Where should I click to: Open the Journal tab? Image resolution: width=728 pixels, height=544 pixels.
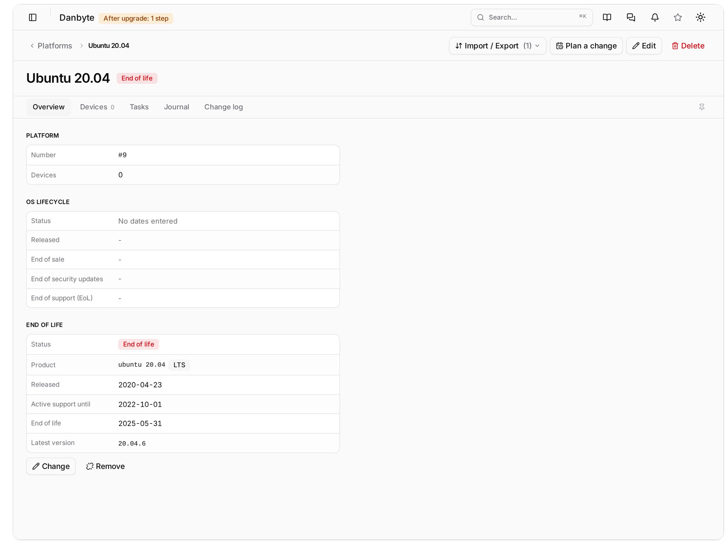(176, 107)
